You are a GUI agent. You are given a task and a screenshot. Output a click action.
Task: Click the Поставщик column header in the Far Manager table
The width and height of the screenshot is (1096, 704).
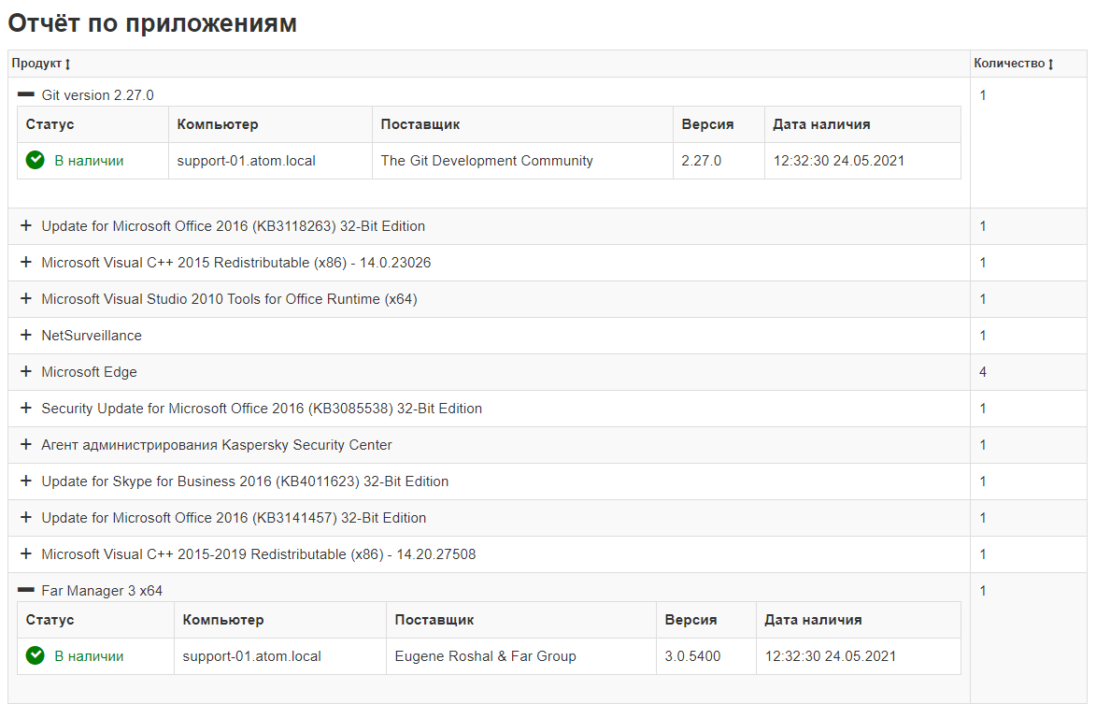pyautogui.click(x=434, y=620)
